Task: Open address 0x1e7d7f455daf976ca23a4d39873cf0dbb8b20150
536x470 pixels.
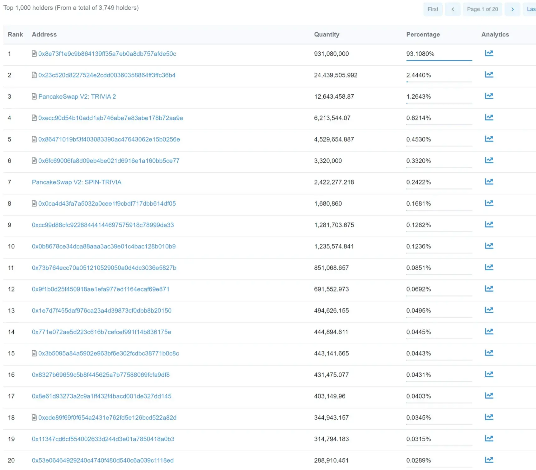Action: [101, 311]
